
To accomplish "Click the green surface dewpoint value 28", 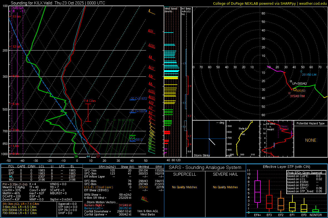I will (76, 156).
